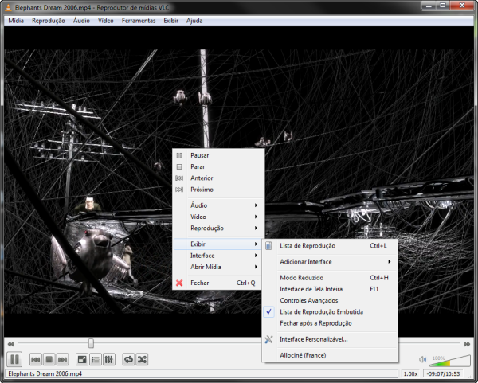Select Pausar from the context menu
The image size is (478, 383).
pos(199,155)
